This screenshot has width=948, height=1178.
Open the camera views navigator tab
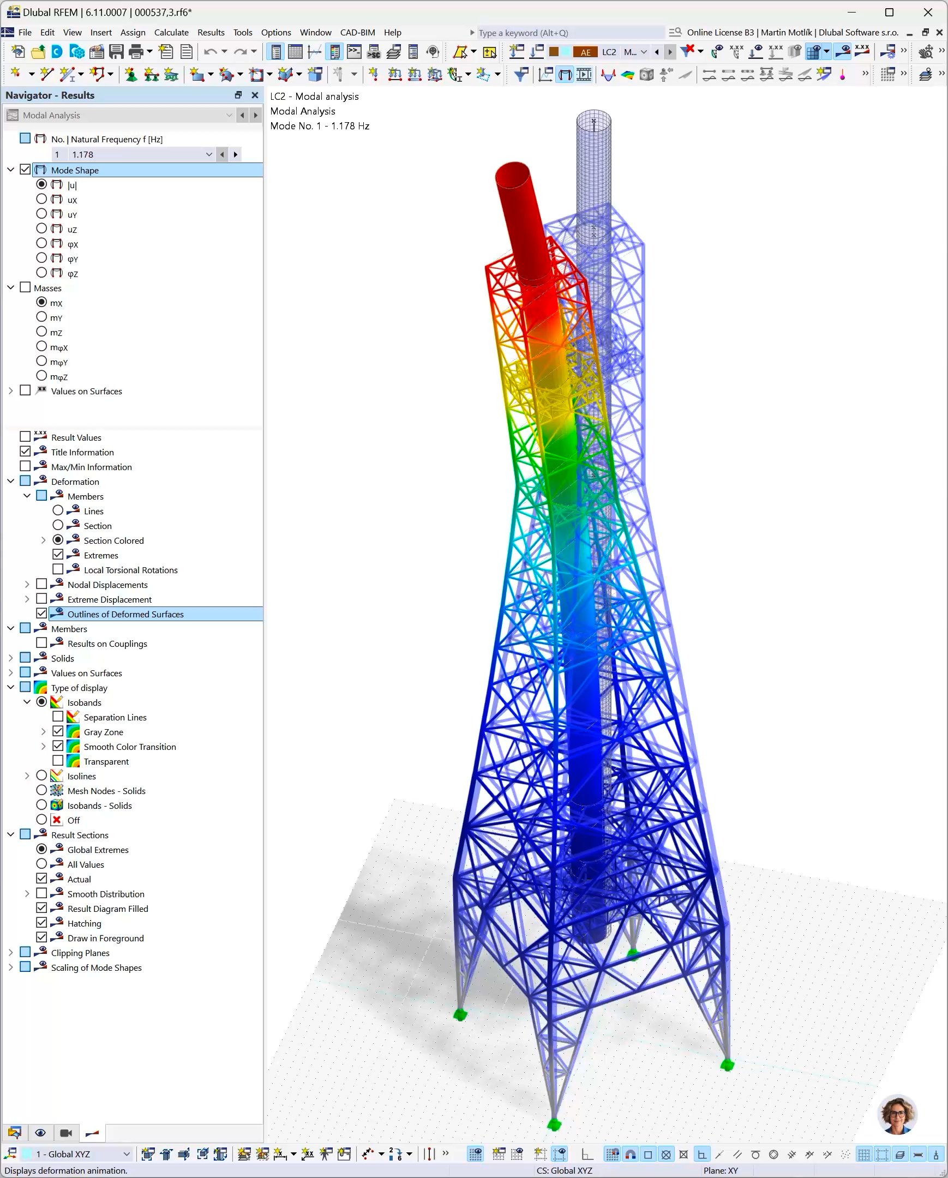click(x=66, y=1133)
